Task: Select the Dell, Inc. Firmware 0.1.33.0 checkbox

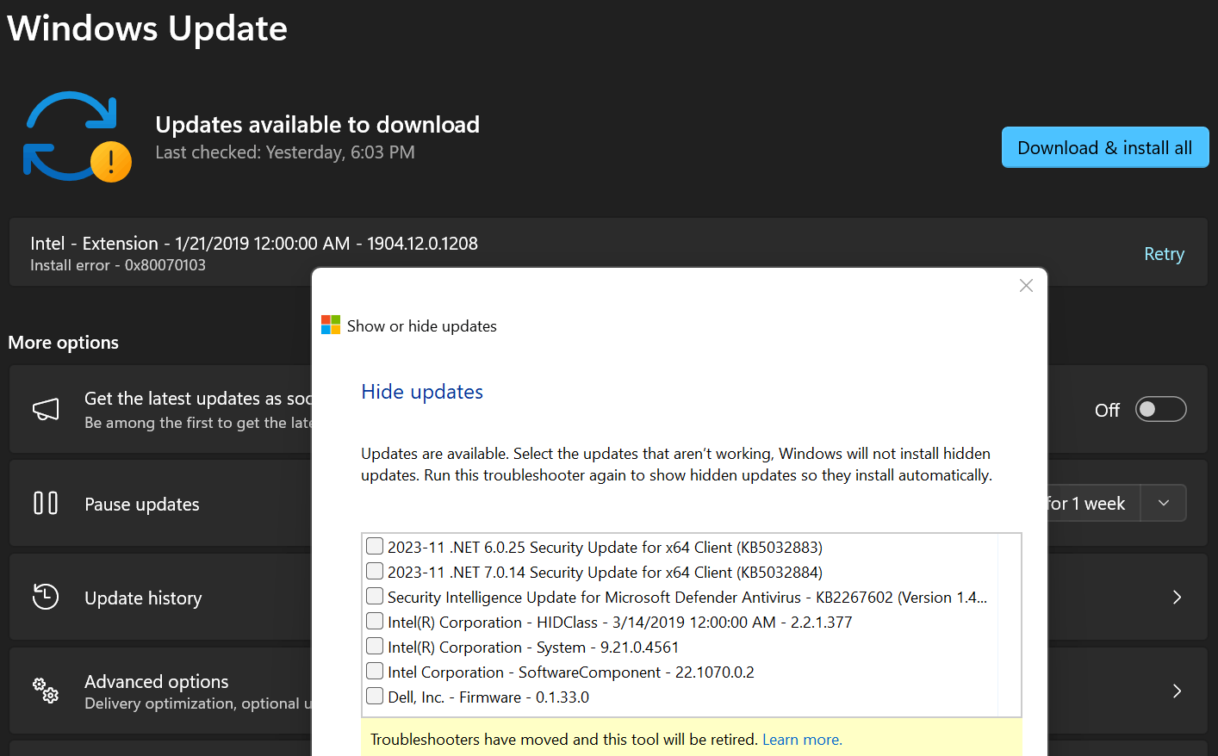Action: 375,696
